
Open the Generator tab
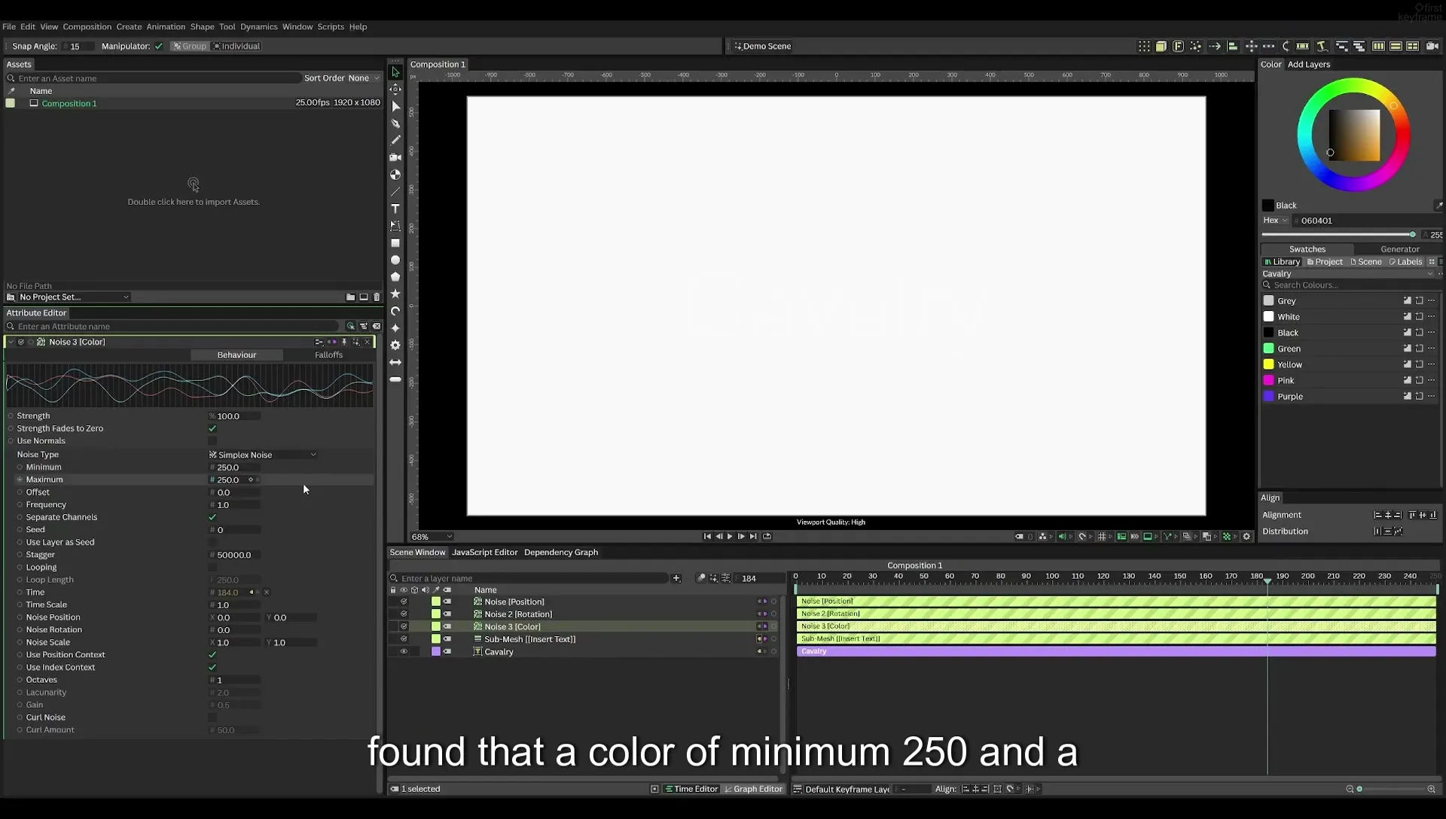point(1399,249)
